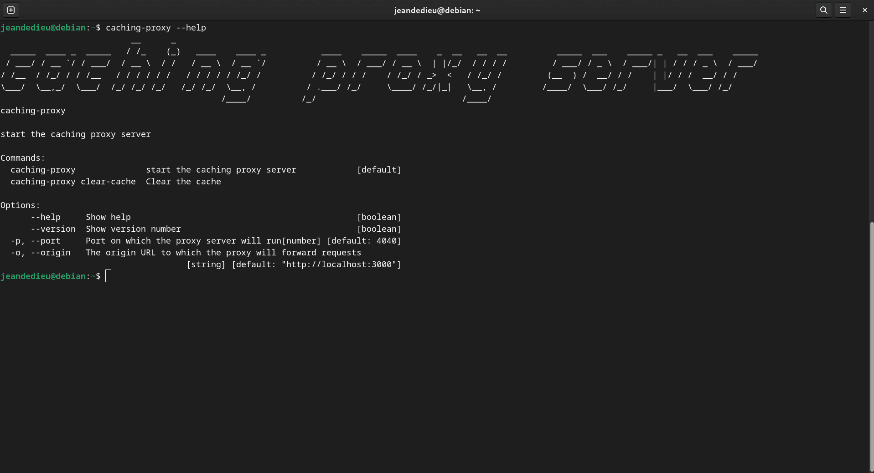Click 'start the caching proxy server' line under title
Image resolution: width=874 pixels, height=473 pixels.
pyautogui.click(x=76, y=134)
